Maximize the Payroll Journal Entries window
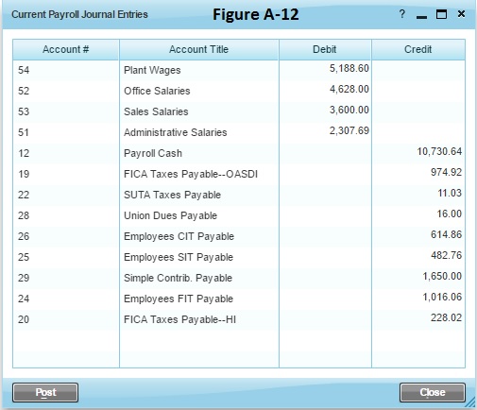Viewport: 477px width, 410px height. pyautogui.click(x=441, y=14)
